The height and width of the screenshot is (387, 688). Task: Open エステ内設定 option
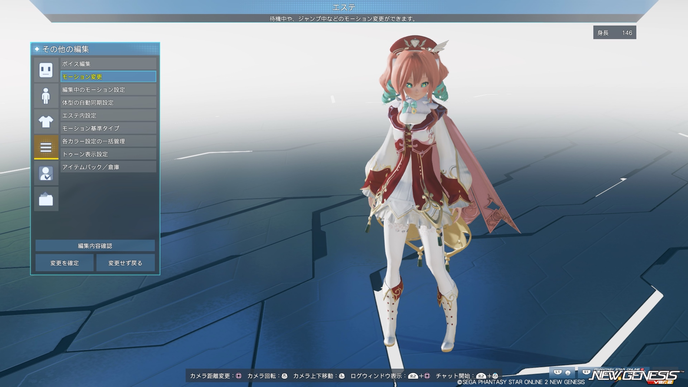point(108,115)
